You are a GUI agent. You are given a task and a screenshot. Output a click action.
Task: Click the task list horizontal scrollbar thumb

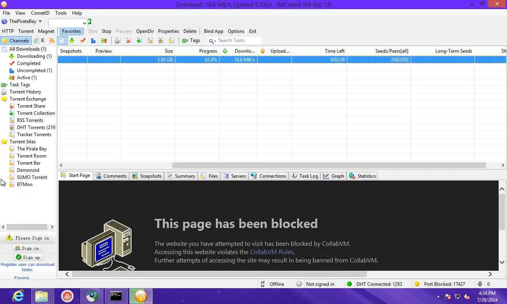pos(329,165)
